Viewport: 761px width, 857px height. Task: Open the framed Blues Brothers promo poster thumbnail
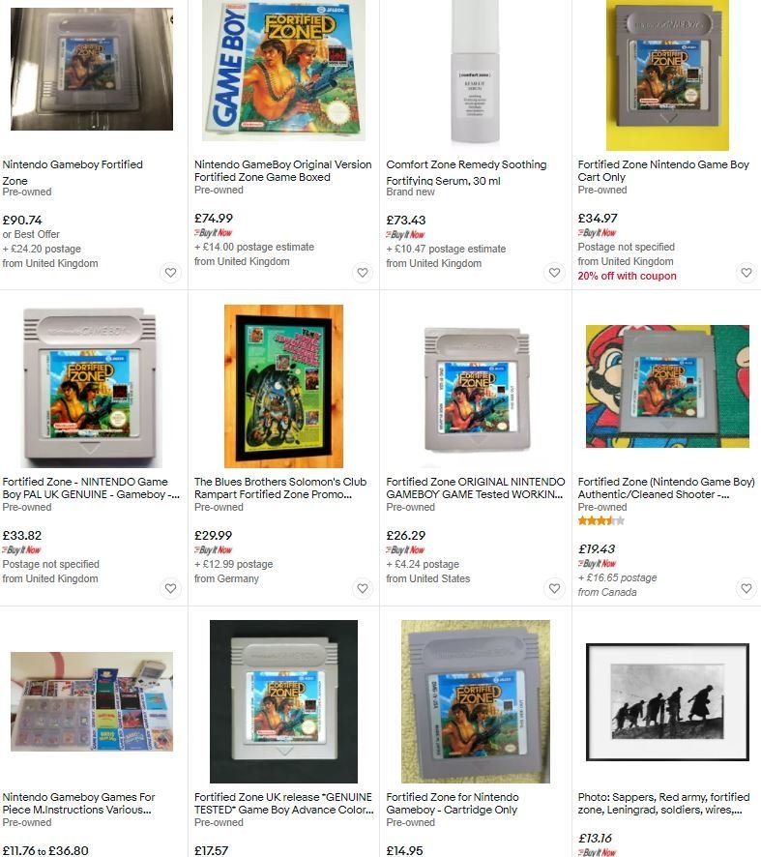pyautogui.click(x=283, y=386)
